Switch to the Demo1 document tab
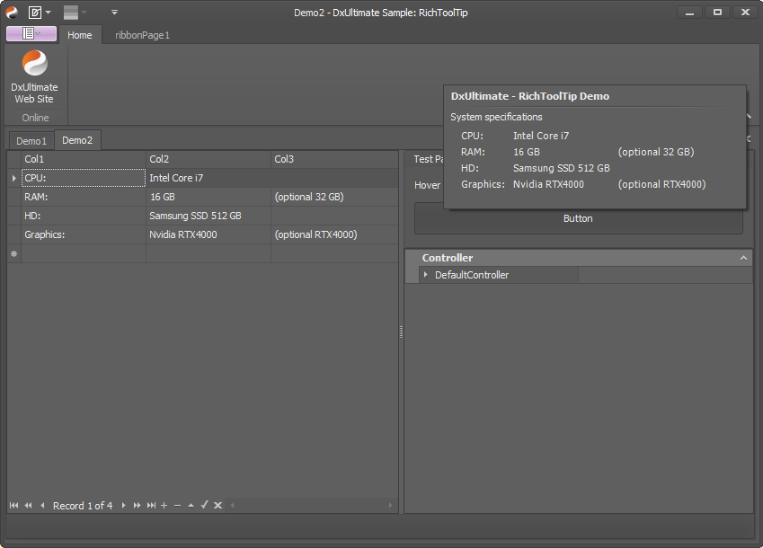 [x=31, y=141]
